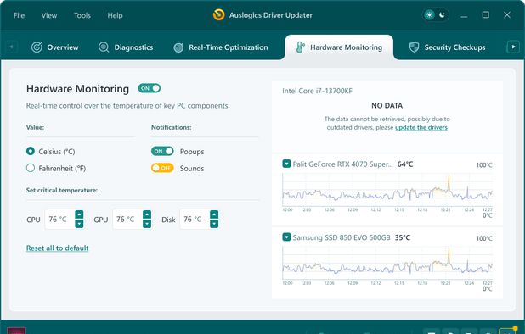Click the Overview radar icon
Image resolution: width=525 pixels, height=334 pixels.
pyautogui.click(x=37, y=47)
